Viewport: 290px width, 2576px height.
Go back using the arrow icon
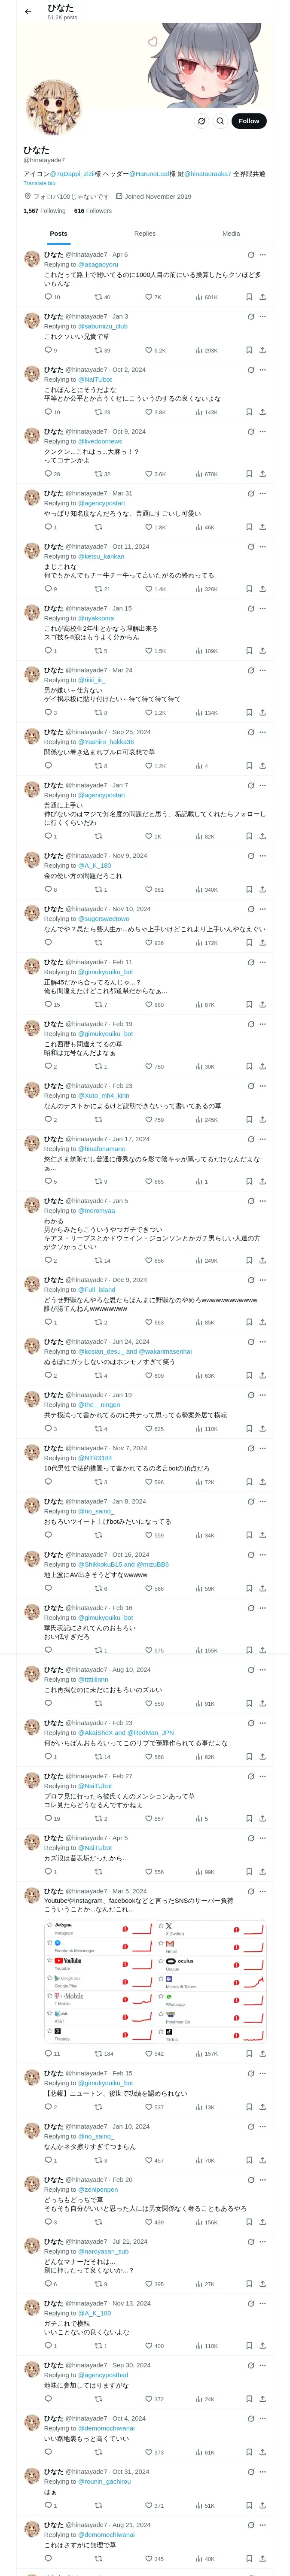coord(28,12)
